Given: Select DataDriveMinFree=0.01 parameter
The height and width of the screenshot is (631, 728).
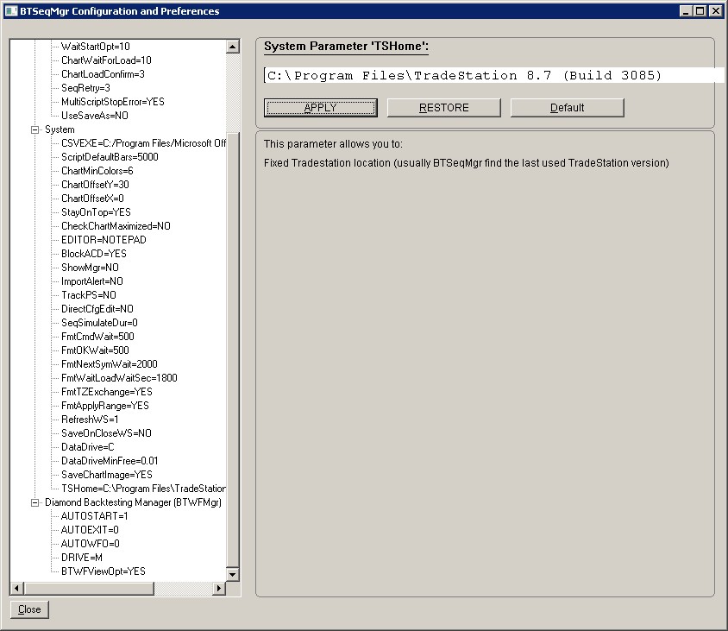Looking at the screenshot, I should (110, 461).
